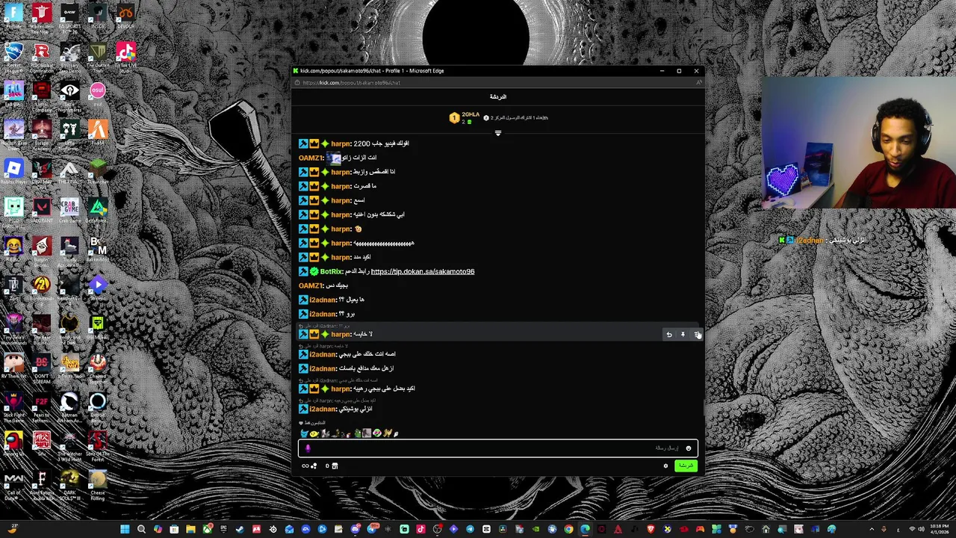The height and width of the screenshot is (538, 956).
Task: Launch Among Us desktop shortcut
Action: click(x=13, y=445)
